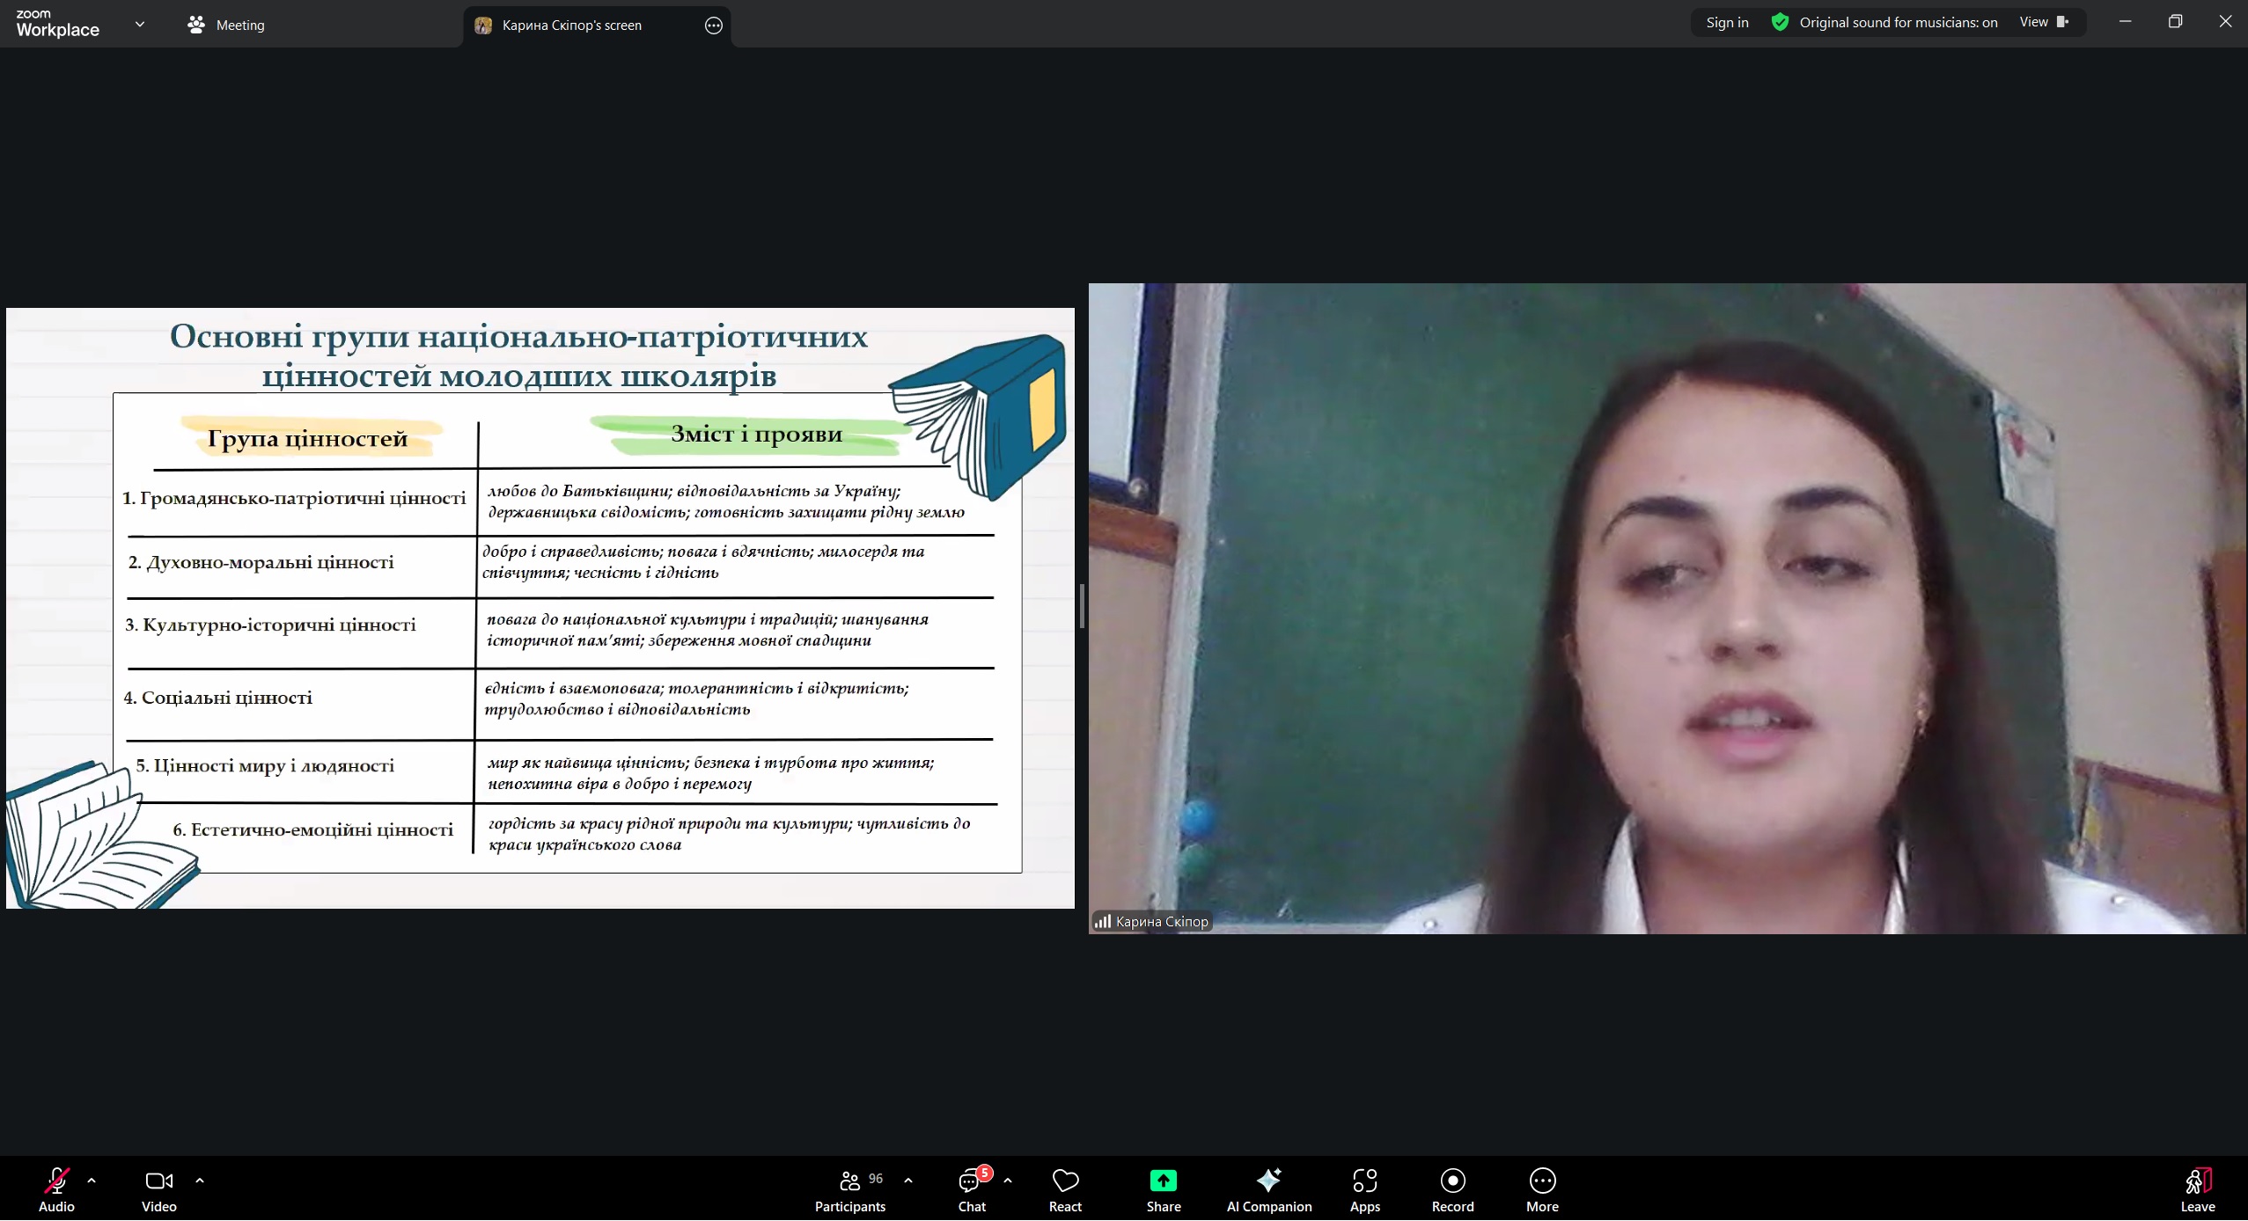
Task: Expand video options caret next to Video
Action: (x=200, y=1181)
